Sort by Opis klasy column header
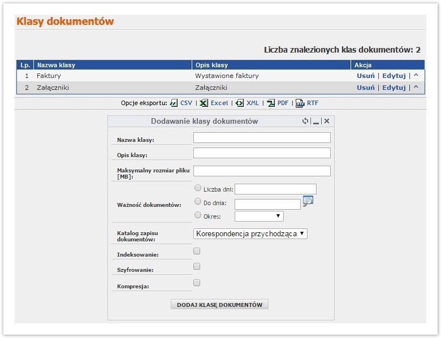441x338 pixels. pyautogui.click(x=211, y=65)
